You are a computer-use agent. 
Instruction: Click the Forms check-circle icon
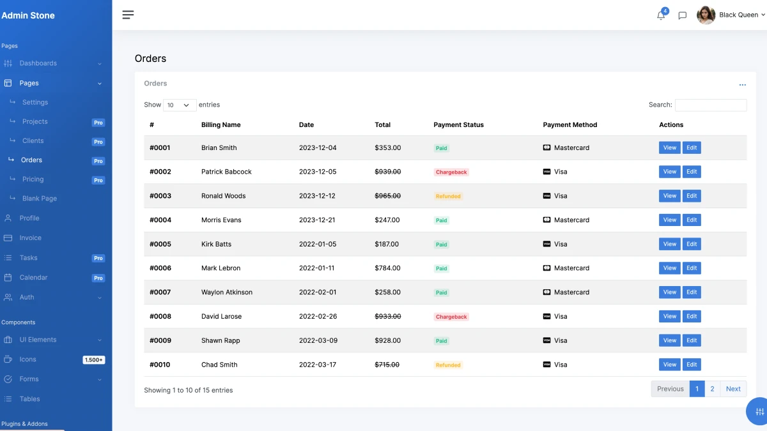[8, 379]
